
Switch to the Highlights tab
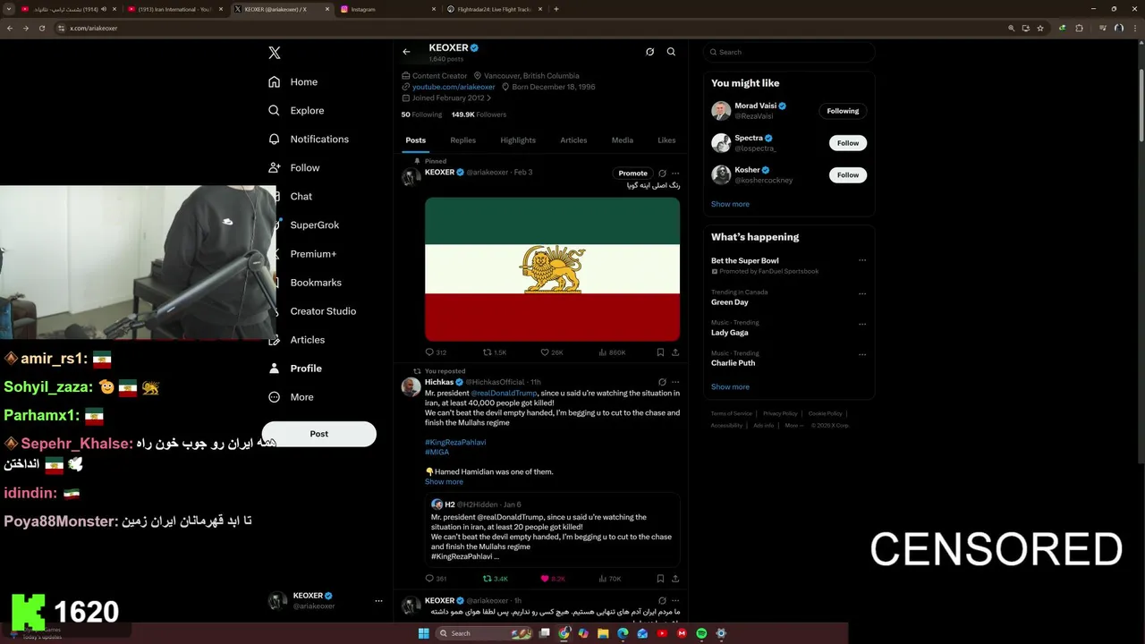(x=518, y=140)
